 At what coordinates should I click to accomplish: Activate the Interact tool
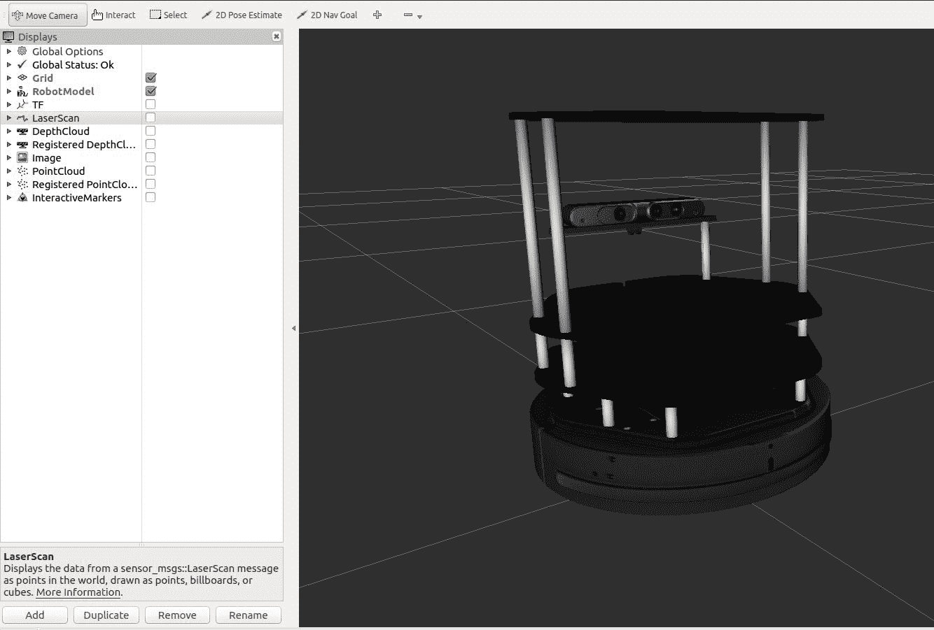tap(113, 15)
